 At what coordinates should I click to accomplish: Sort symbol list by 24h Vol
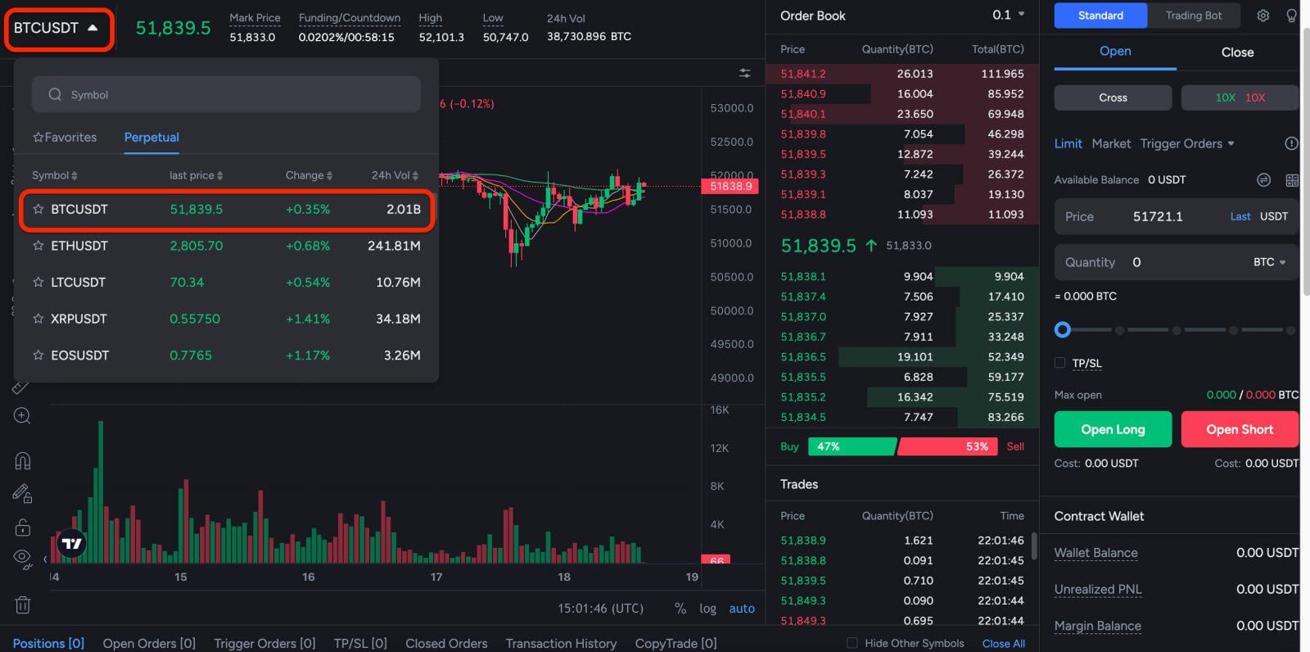pos(395,175)
